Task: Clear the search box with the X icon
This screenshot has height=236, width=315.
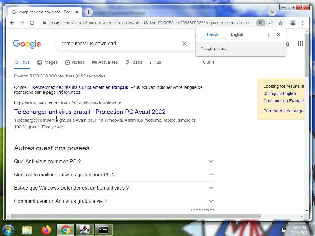Action: tap(185, 44)
